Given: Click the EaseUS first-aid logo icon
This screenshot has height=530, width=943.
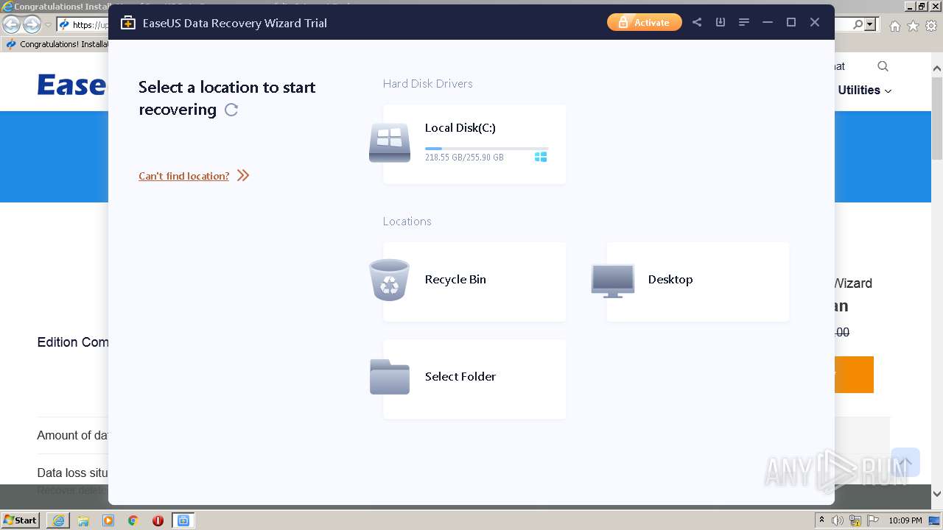Looking at the screenshot, I should pos(128,23).
